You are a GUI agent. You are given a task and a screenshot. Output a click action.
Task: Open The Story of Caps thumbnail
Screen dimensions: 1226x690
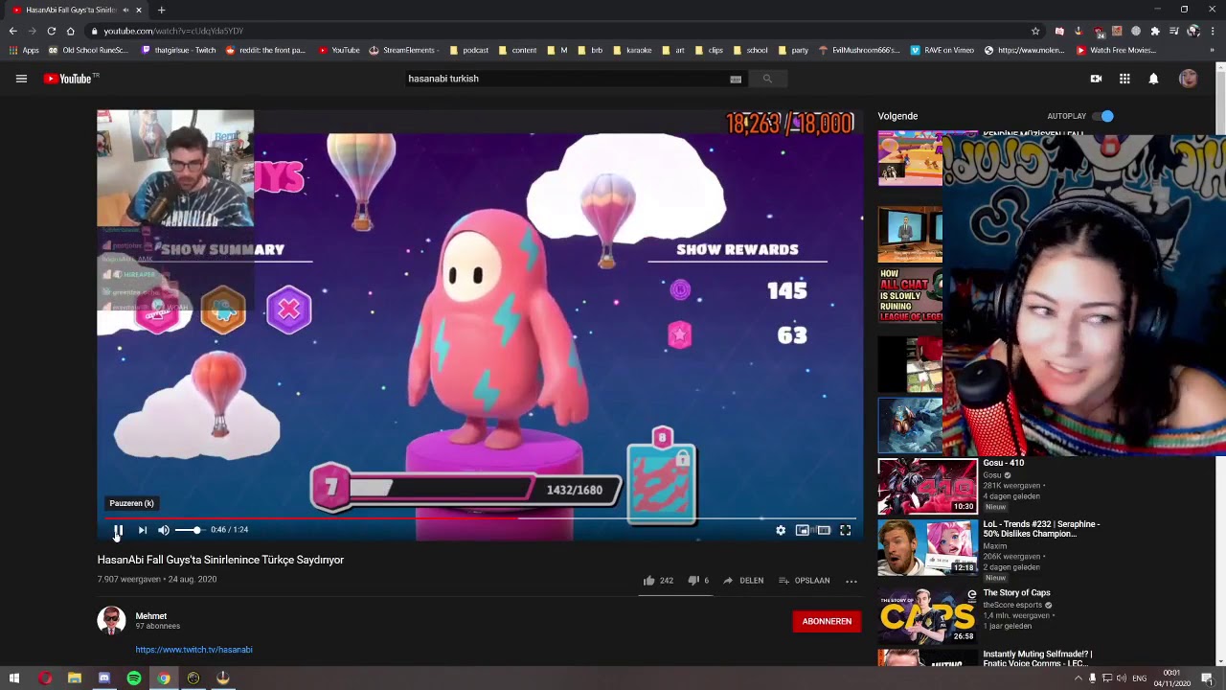click(x=927, y=615)
